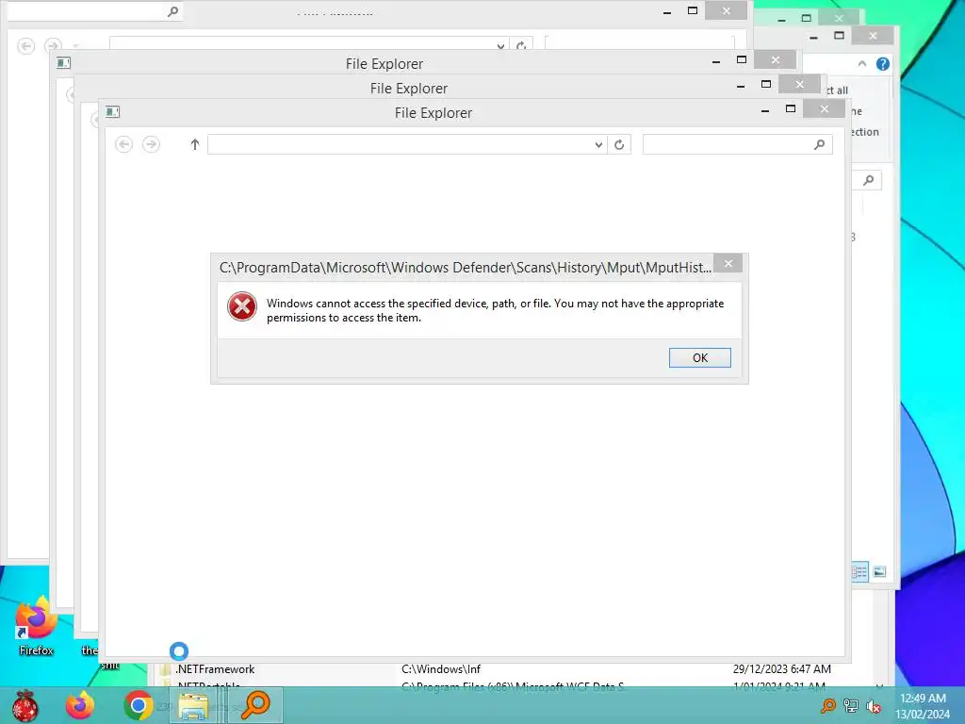This screenshot has height=724, width=965.
Task: Launch Firefox from the taskbar
Action: (x=80, y=705)
